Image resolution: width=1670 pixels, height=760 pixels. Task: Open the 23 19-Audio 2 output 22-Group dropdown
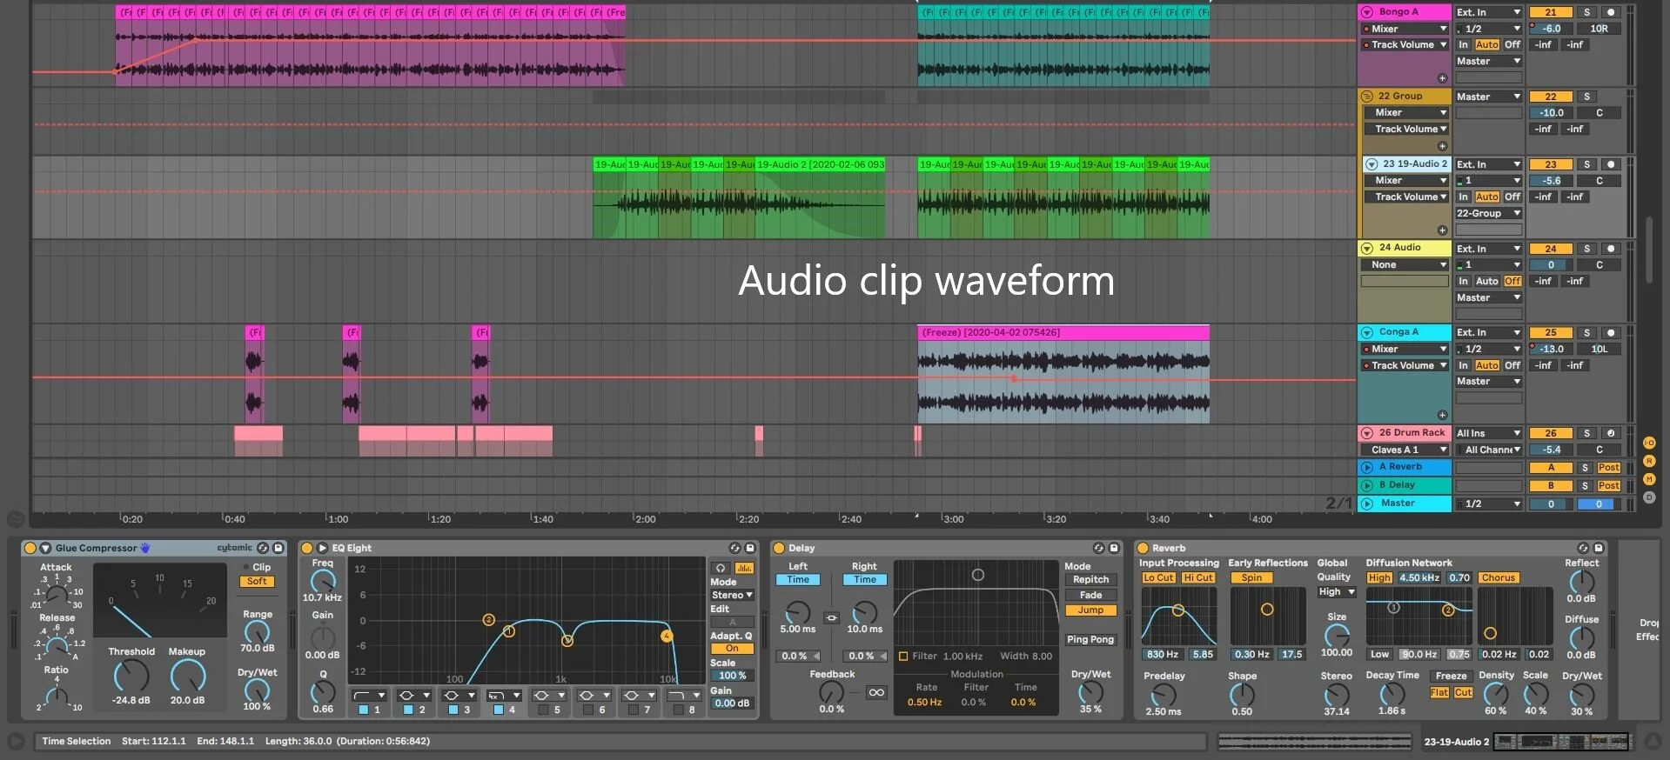tap(1488, 214)
